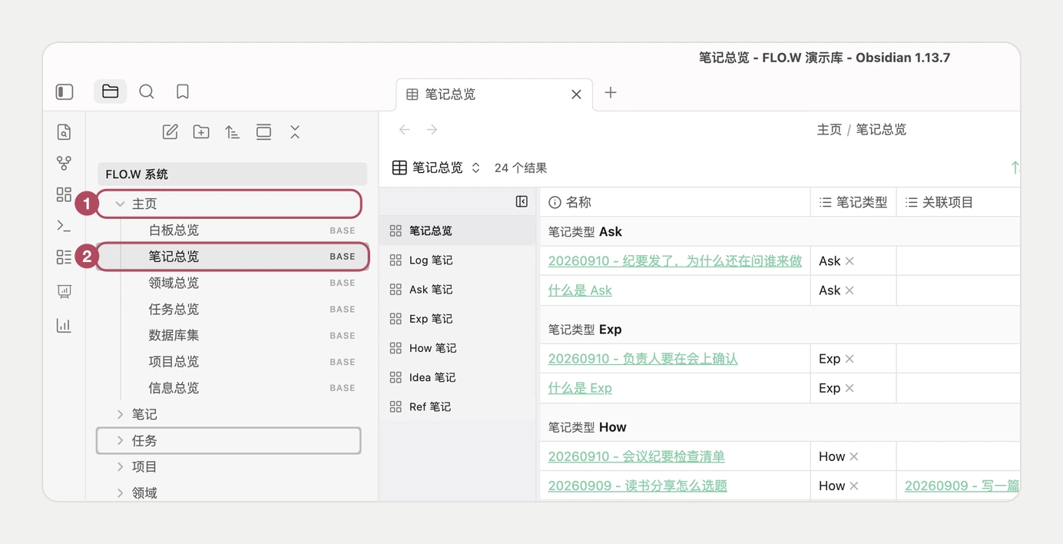Image resolution: width=1063 pixels, height=544 pixels.
Task: Collapse the views panel icon
Action: coord(522,201)
